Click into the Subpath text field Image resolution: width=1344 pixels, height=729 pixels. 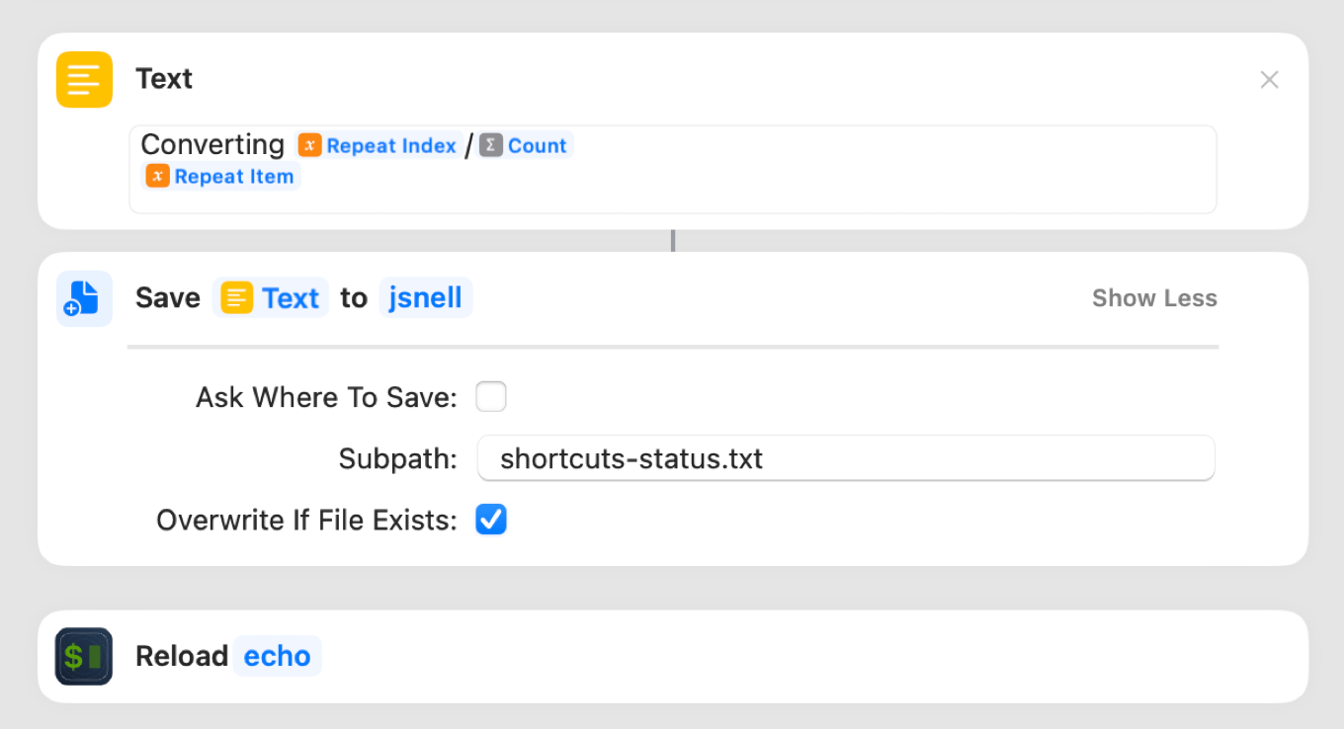pos(845,458)
